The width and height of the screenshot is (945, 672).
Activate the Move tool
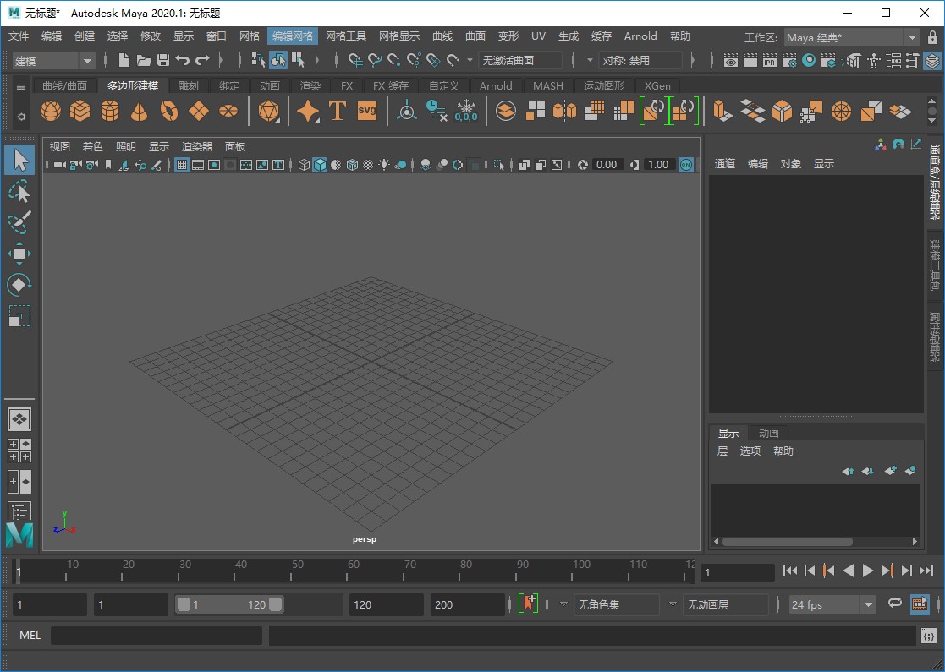coord(19,254)
